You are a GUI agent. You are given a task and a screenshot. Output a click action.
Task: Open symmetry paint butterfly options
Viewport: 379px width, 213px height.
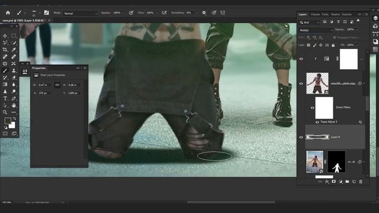pyautogui.click(x=223, y=13)
